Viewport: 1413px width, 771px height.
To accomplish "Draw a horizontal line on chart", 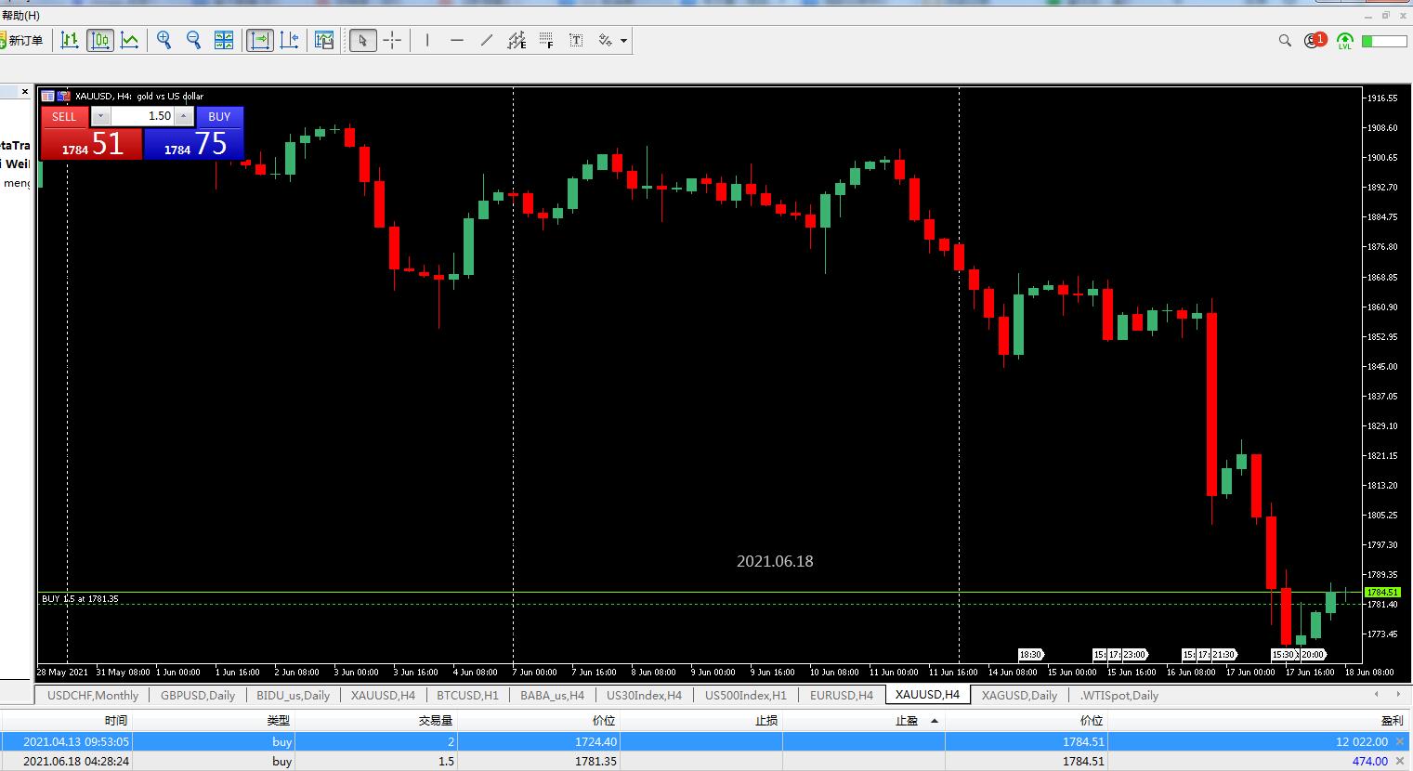I will pyautogui.click(x=457, y=40).
